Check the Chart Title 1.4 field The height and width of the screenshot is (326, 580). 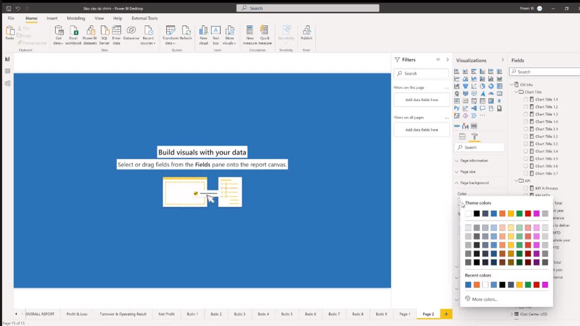pos(526,122)
